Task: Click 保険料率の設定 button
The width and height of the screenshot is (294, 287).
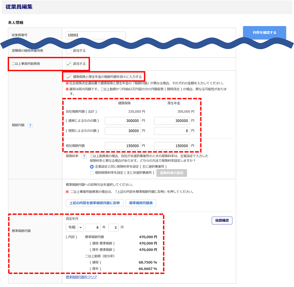Action: [x=171, y=173]
